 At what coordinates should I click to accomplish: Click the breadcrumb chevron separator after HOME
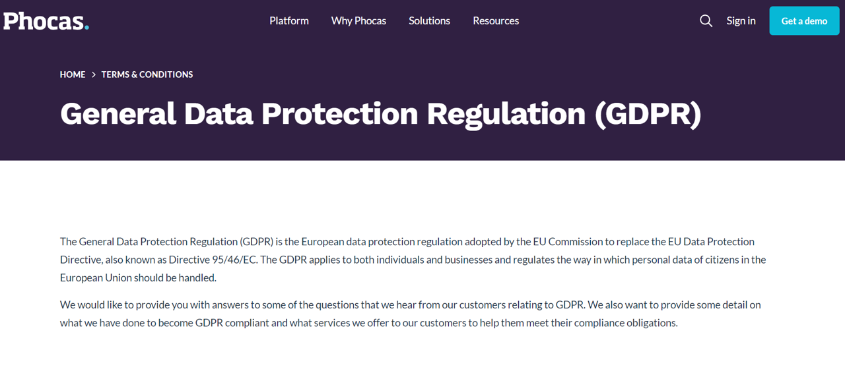click(94, 74)
